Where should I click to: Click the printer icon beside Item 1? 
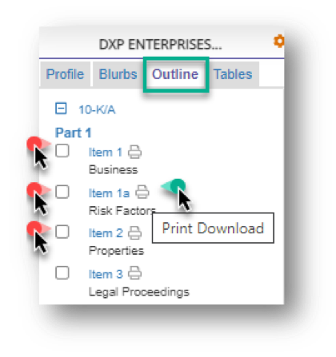(x=134, y=152)
